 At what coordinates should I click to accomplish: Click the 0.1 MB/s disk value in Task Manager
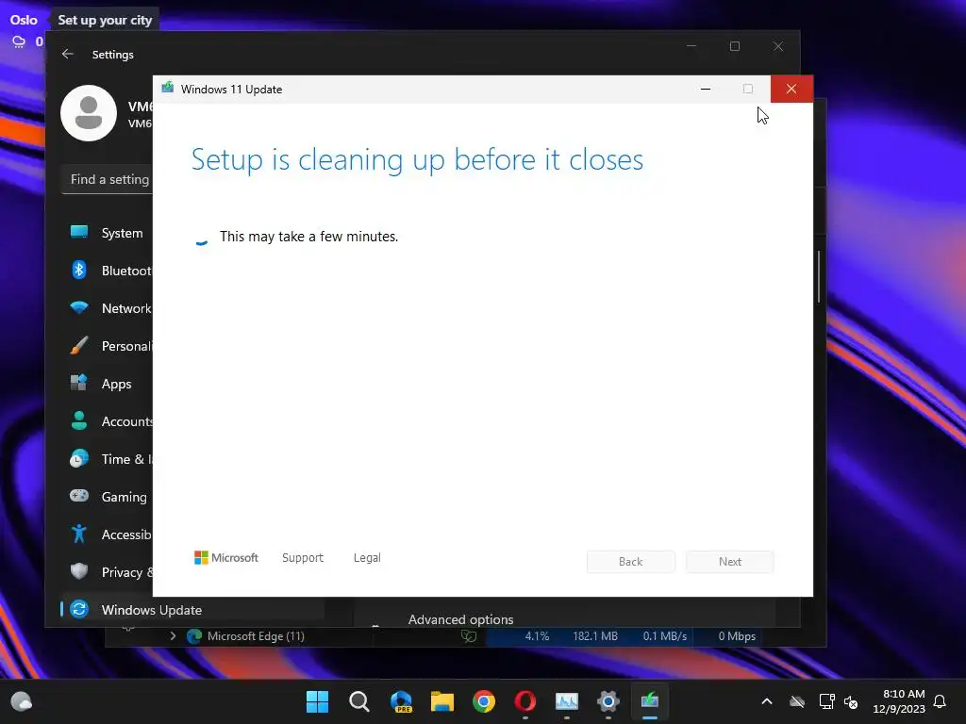665,636
